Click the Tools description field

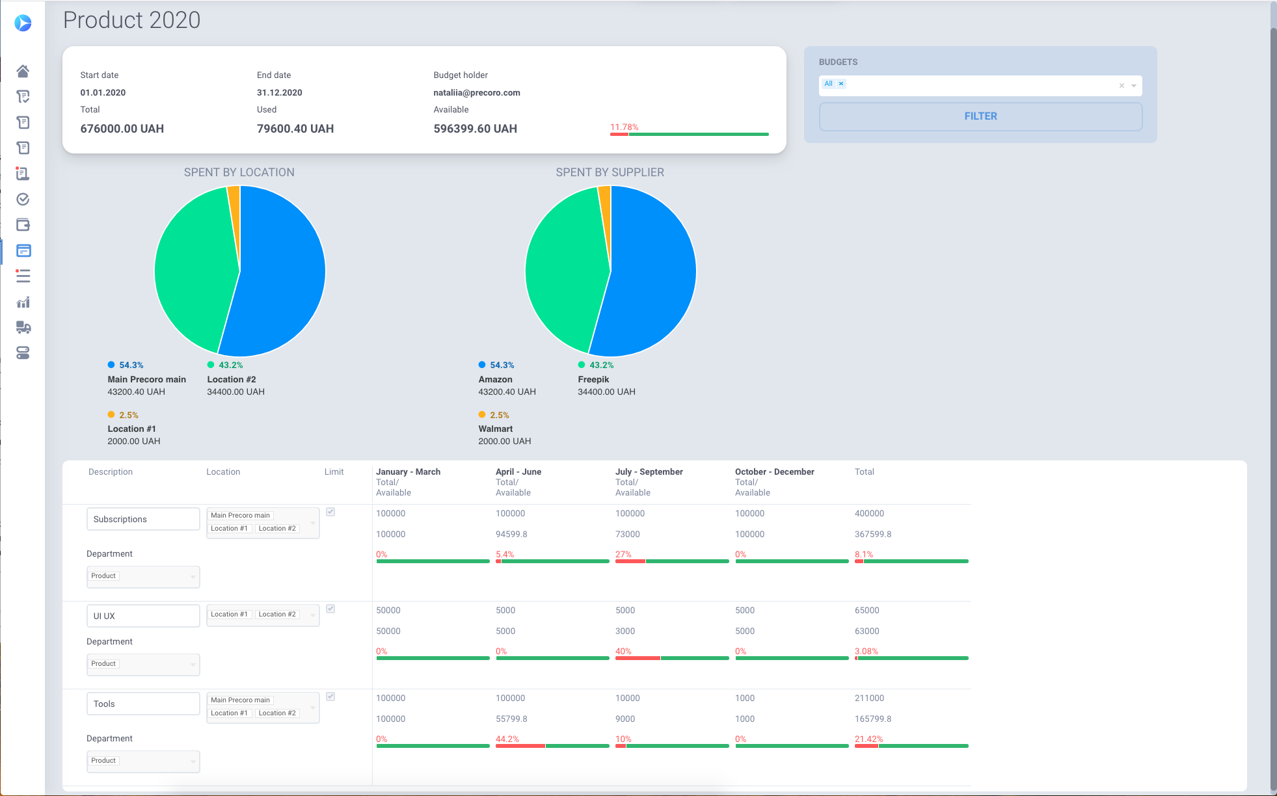[x=143, y=704]
